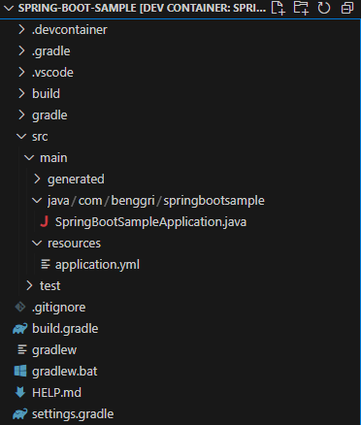361x425 pixels.
Task: Select the src folder name
Action: point(40,137)
